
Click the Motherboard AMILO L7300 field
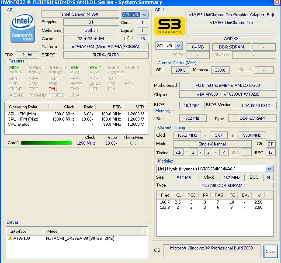pyautogui.click(x=228, y=86)
